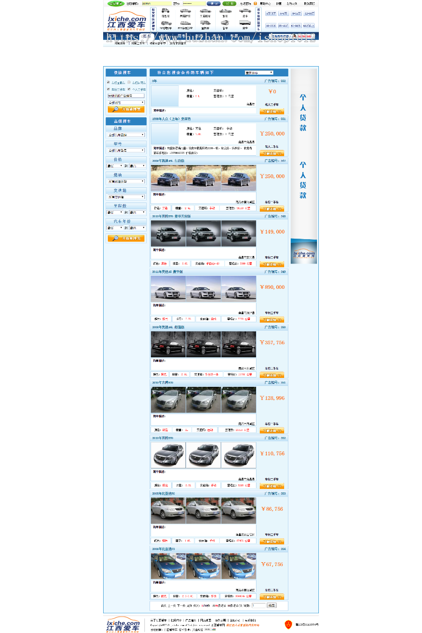422x633 pixels.
Task: Open the 品牌 brand dropdown
Action: [x=126, y=135]
